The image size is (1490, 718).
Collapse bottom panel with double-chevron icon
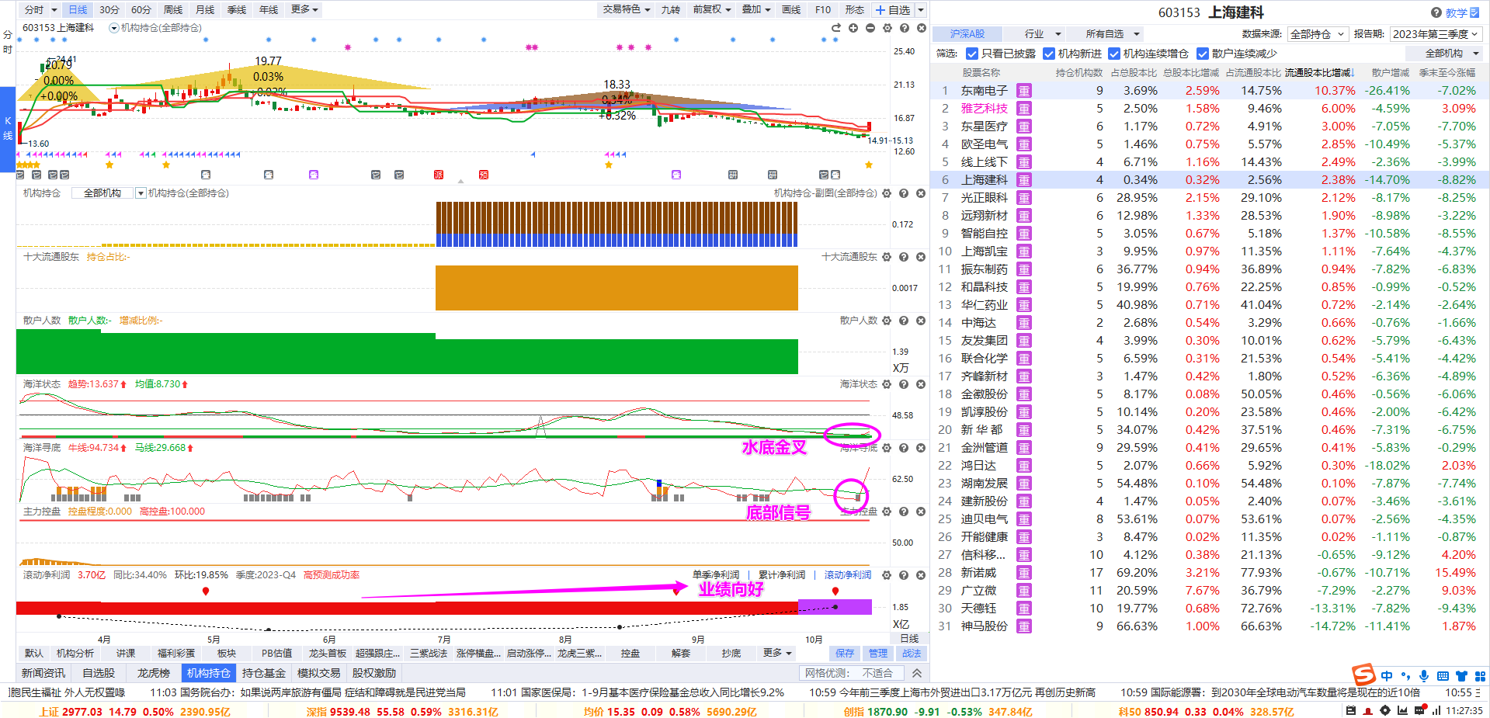pyautogui.click(x=917, y=673)
